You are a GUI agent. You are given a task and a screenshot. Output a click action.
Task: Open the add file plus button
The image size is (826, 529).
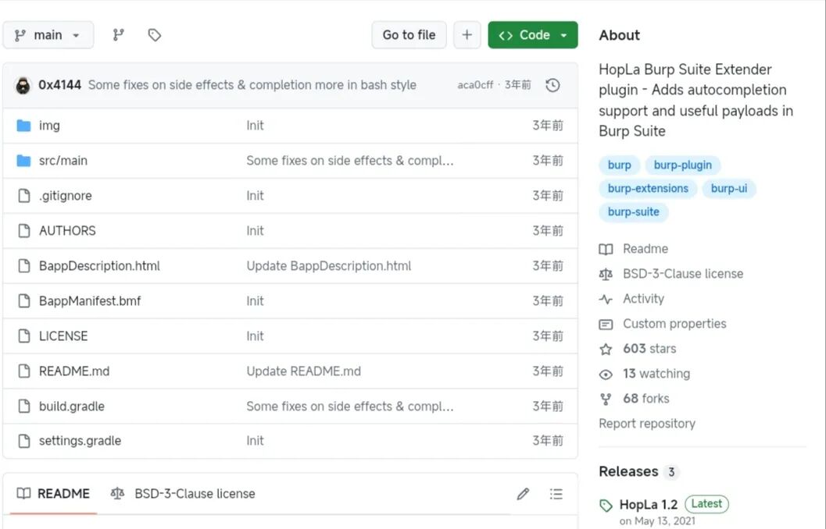(467, 34)
